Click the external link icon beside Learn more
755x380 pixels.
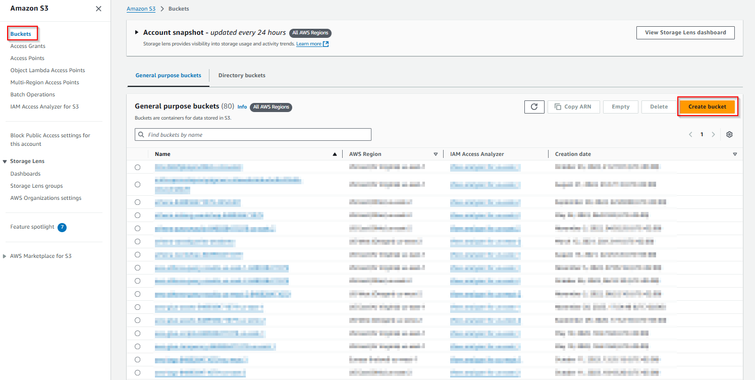coord(326,44)
